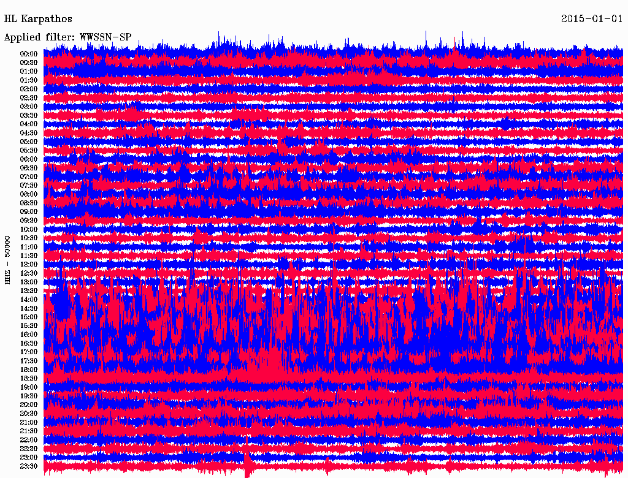The image size is (628, 478).
Task: Select the 12:00 time row label
Action: click(29, 265)
